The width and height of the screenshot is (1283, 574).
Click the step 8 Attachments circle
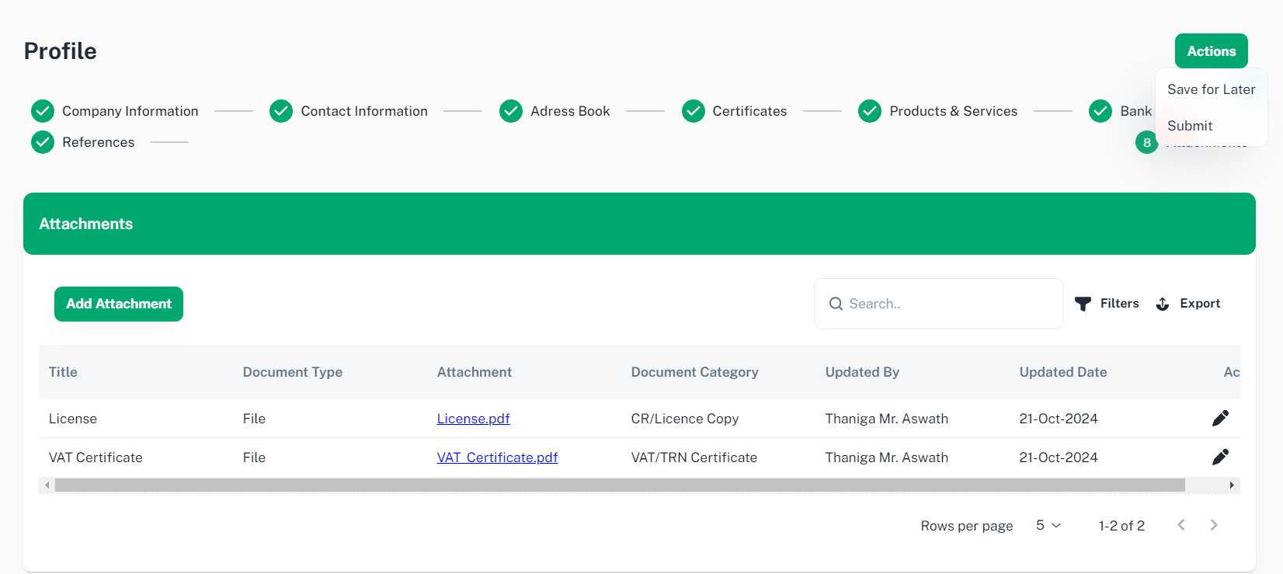click(x=1146, y=143)
